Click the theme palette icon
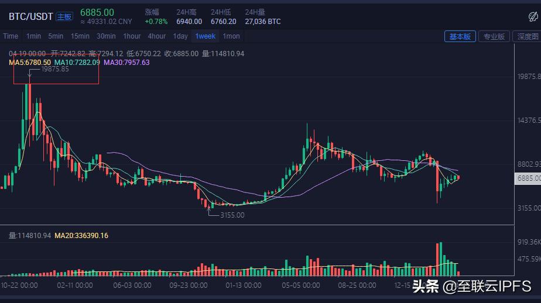The width and height of the screenshot is (541, 303). click(x=532, y=17)
